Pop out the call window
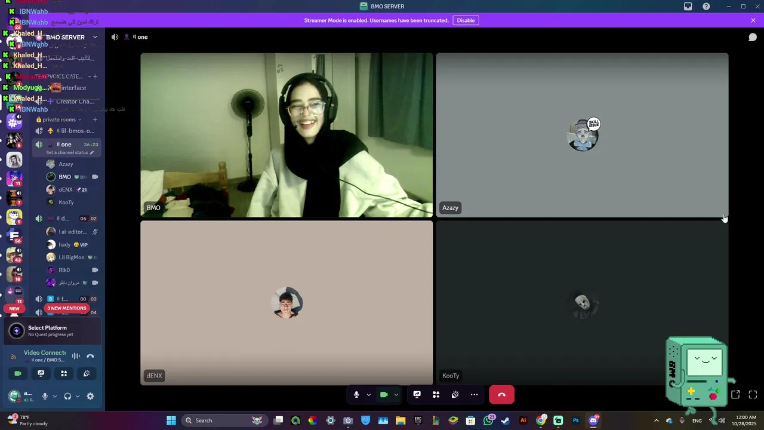 (x=735, y=395)
